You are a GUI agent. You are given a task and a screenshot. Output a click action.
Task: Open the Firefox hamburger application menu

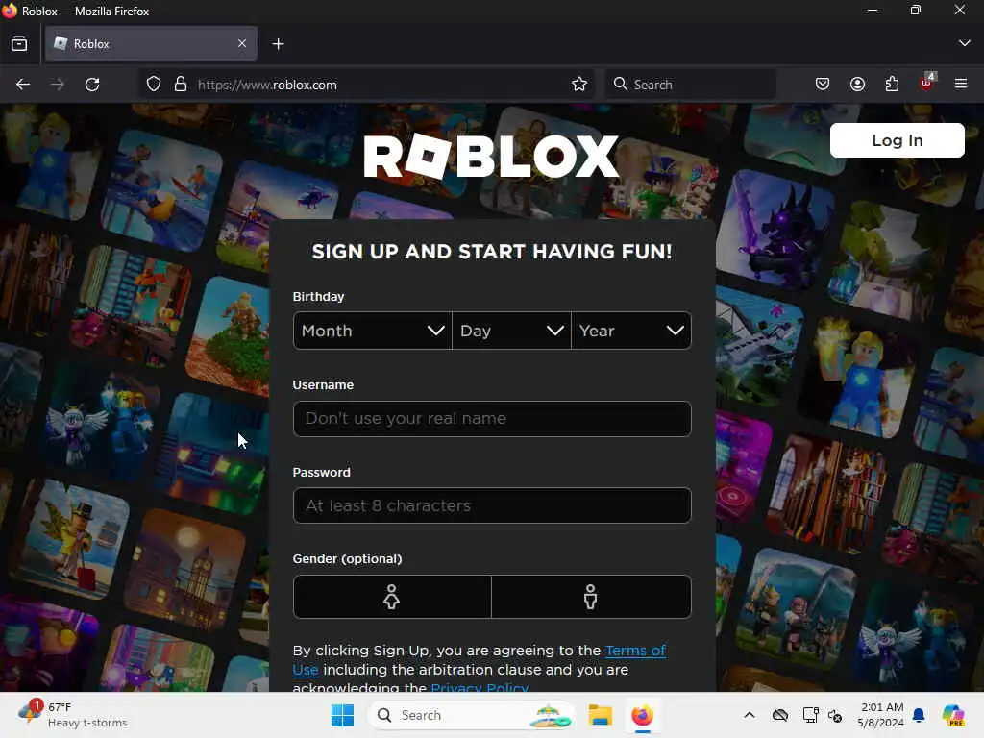[x=961, y=84]
